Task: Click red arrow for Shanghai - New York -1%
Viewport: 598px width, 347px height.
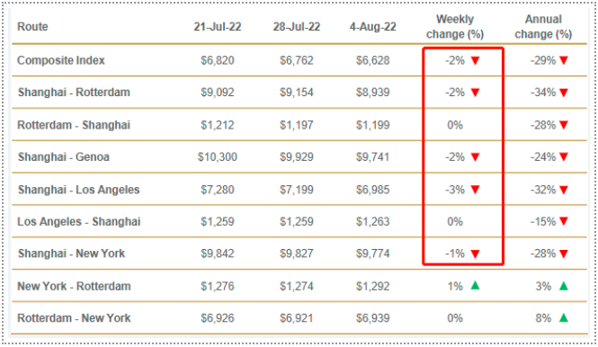Action: (x=475, y=254)
